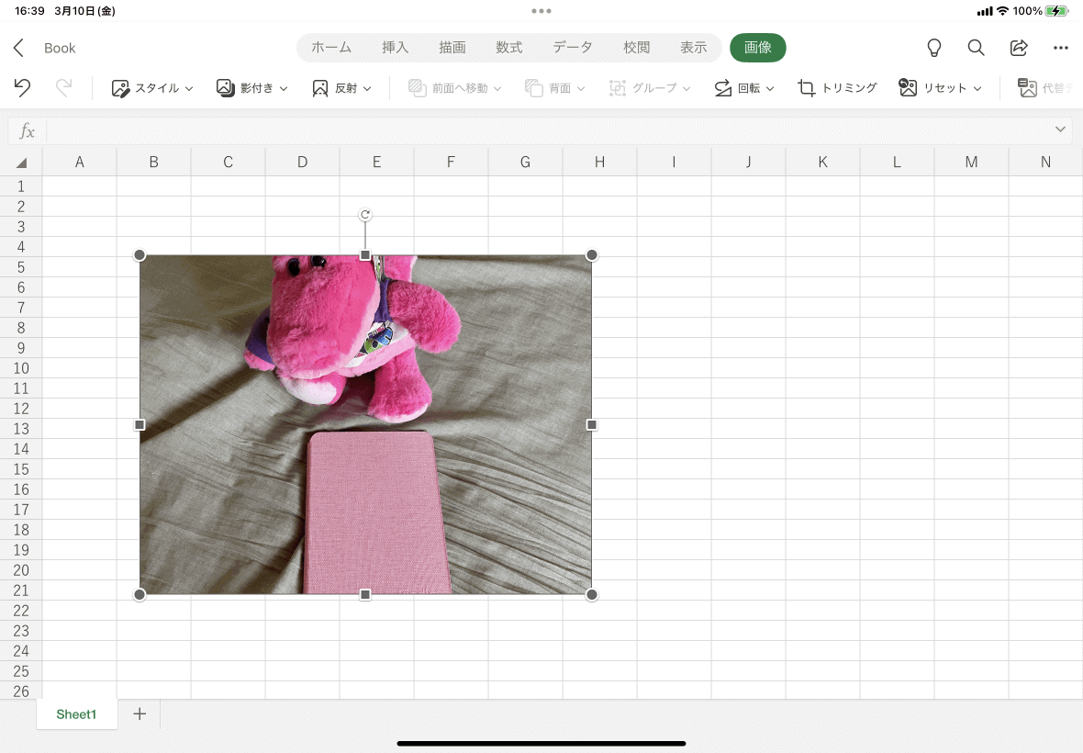This screenshot has width=1083, height=753.
Task: Click the alt text icon at toolbar end
Action: (1028, 88)
